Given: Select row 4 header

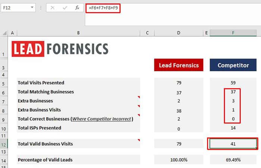Looking at the screenshot, I should pos(4,75).
